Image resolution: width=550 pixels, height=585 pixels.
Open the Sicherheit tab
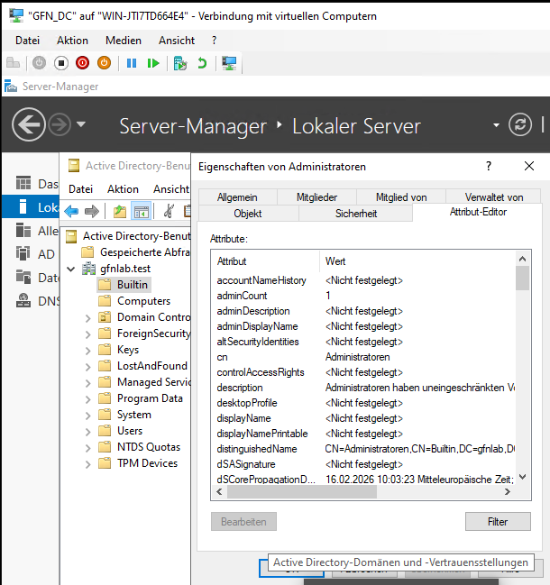pyautogui.click(x=354, y=213)
